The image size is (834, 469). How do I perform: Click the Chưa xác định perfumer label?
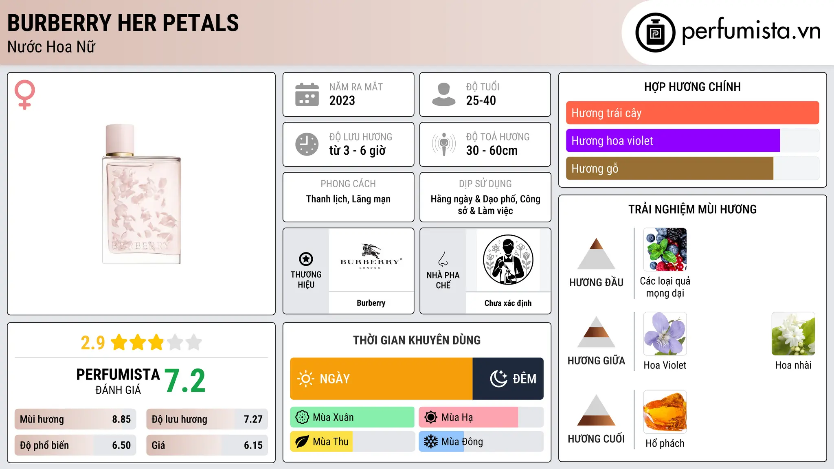(x=508, y=303)
